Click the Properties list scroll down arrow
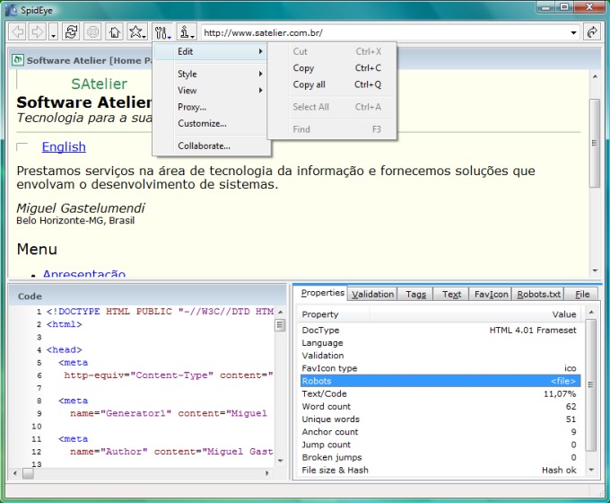The width and height of the screenshot is (610, 503). (591, 470)
